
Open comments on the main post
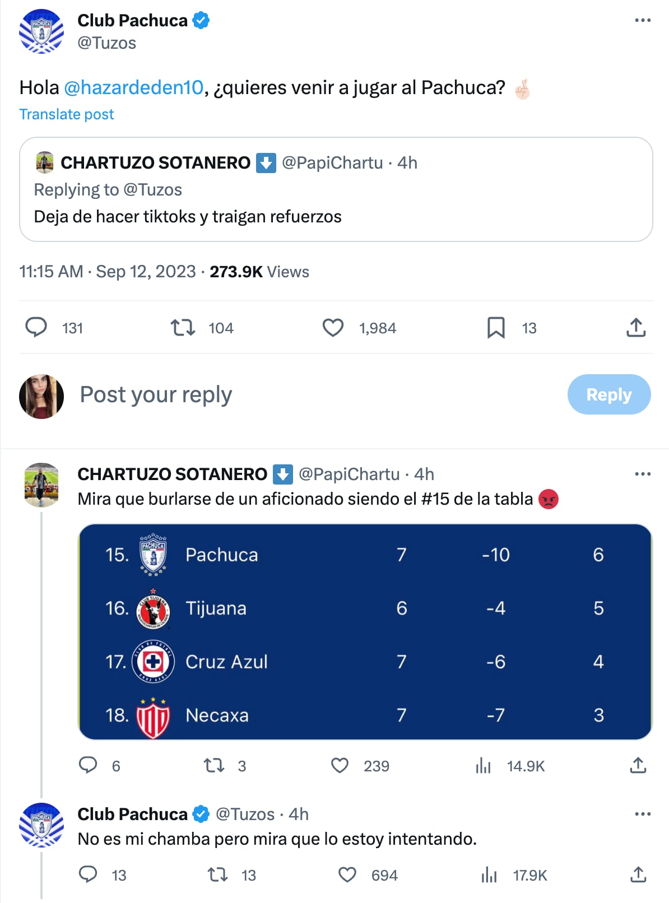(x=36, y=328)
